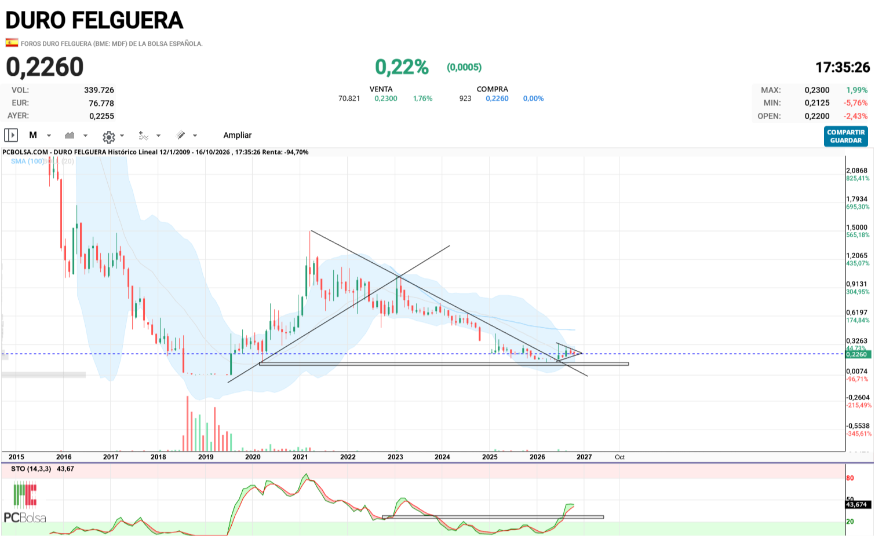Click the add indicators icon
This screenshot has height=536, width=875.
point(143,135)
